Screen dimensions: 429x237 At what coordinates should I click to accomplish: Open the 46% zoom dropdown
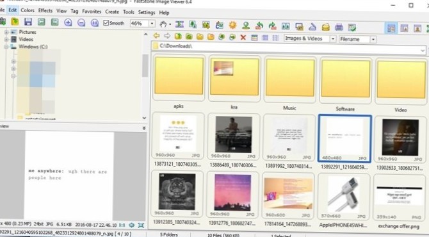(x=152, y=24)
